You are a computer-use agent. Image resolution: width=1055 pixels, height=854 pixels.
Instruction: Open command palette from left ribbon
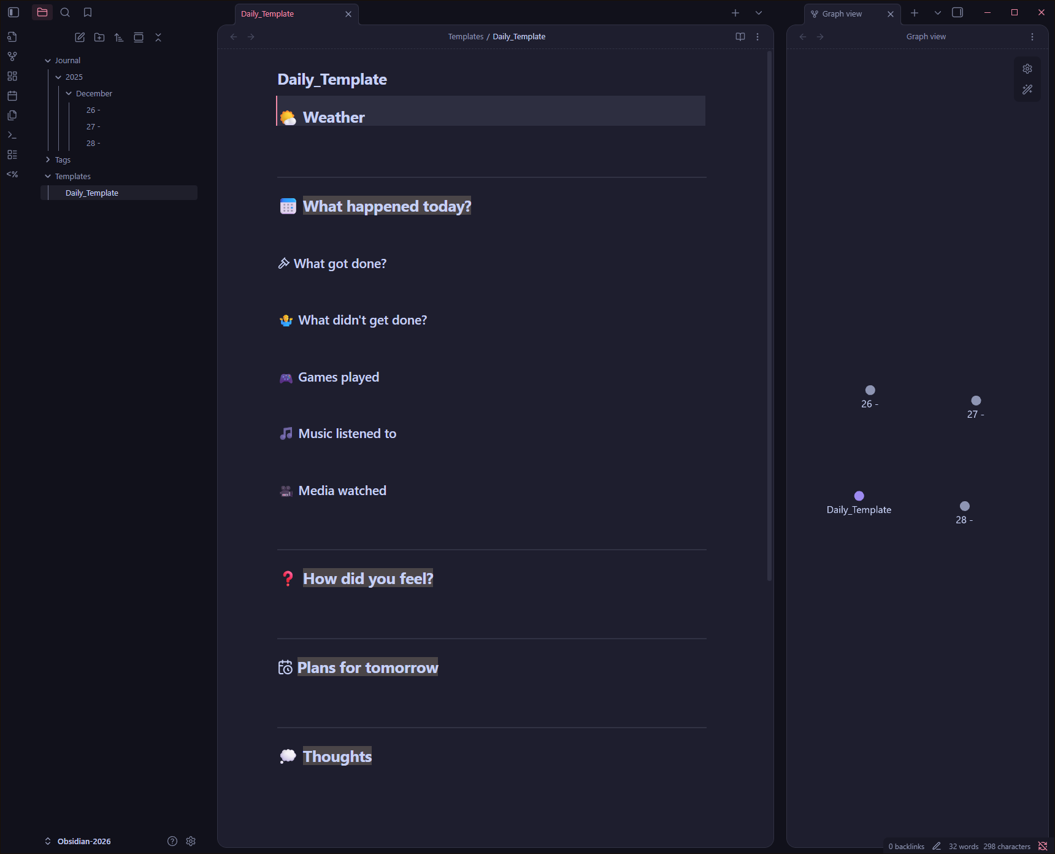[12, 135]
